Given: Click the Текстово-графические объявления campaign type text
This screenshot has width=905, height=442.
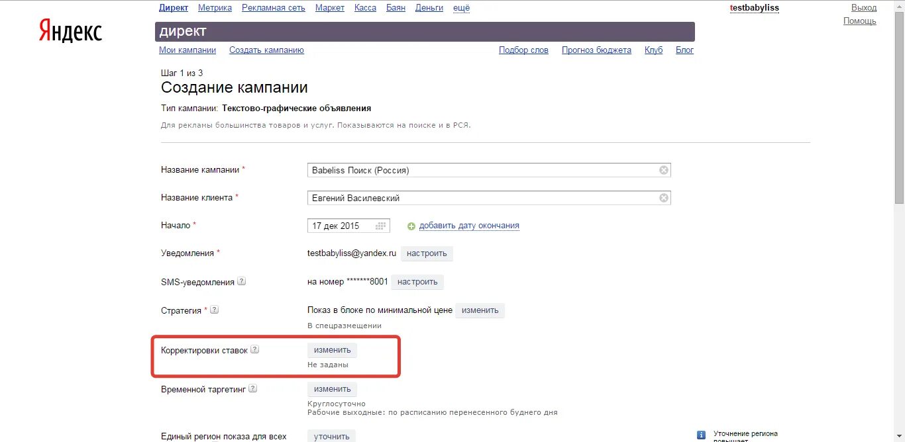Looking at the screenshot, I should [296, 109].
